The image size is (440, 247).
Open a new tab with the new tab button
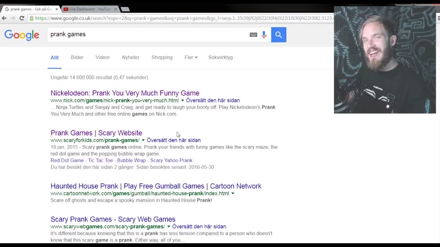tap(125, 9)
